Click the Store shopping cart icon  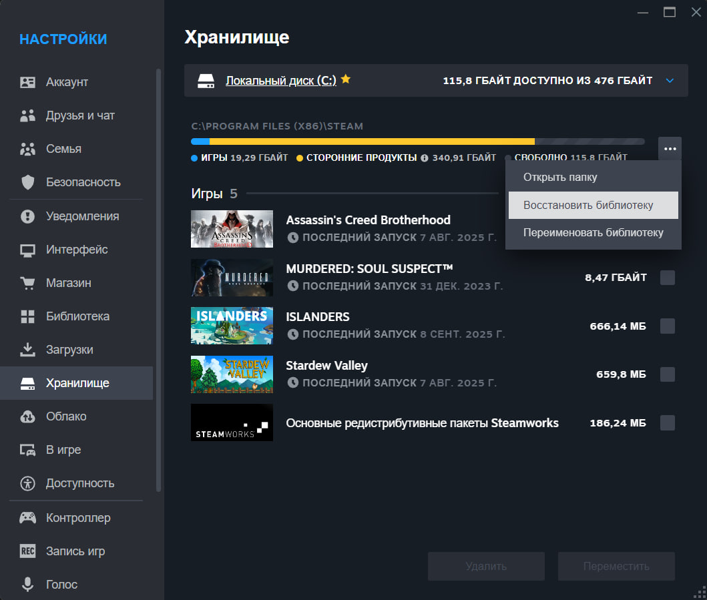(27, 283)
